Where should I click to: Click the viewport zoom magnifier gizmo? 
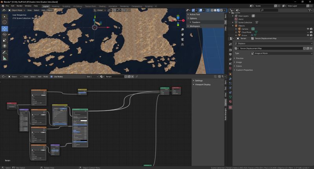click(x=183, y=29)
